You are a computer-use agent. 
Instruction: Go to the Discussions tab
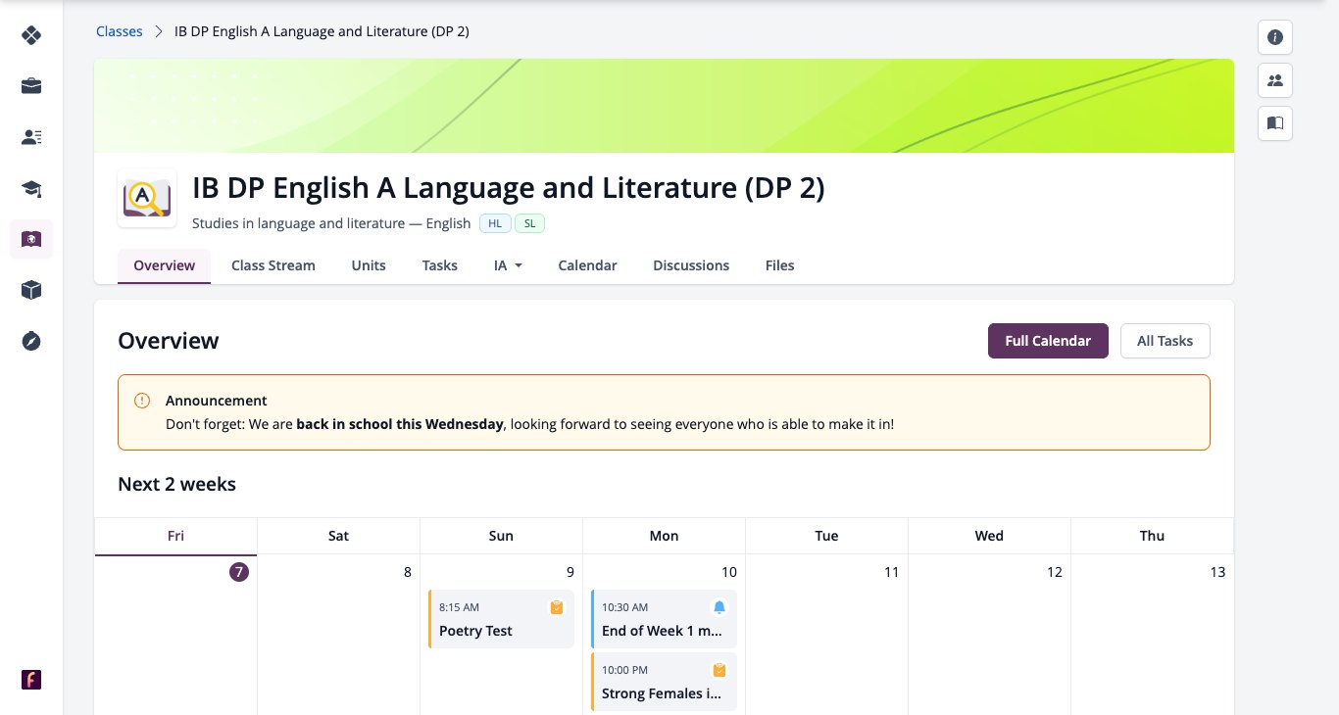(691, 265)
